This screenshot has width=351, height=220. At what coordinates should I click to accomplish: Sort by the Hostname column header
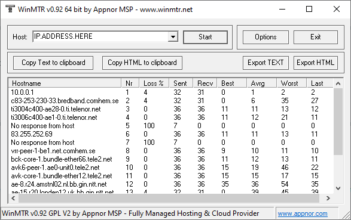pos(65,83)
